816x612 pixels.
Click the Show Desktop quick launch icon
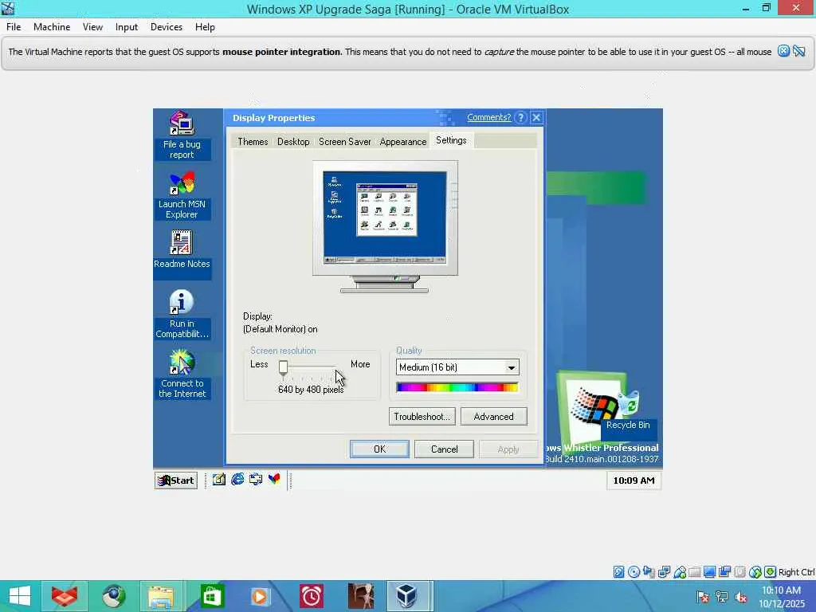tap(256, 479)
